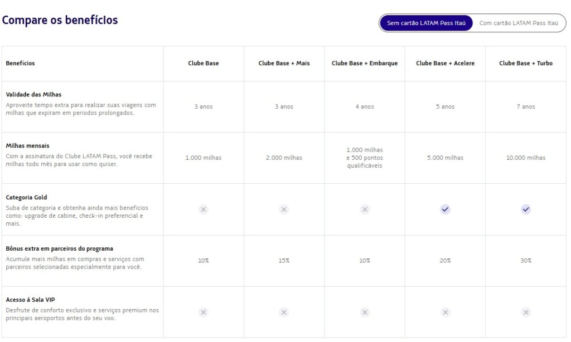Screen dimensions: 571x342
Task: Select the Clube Base + Mais column header
Action: coord(284,63)
